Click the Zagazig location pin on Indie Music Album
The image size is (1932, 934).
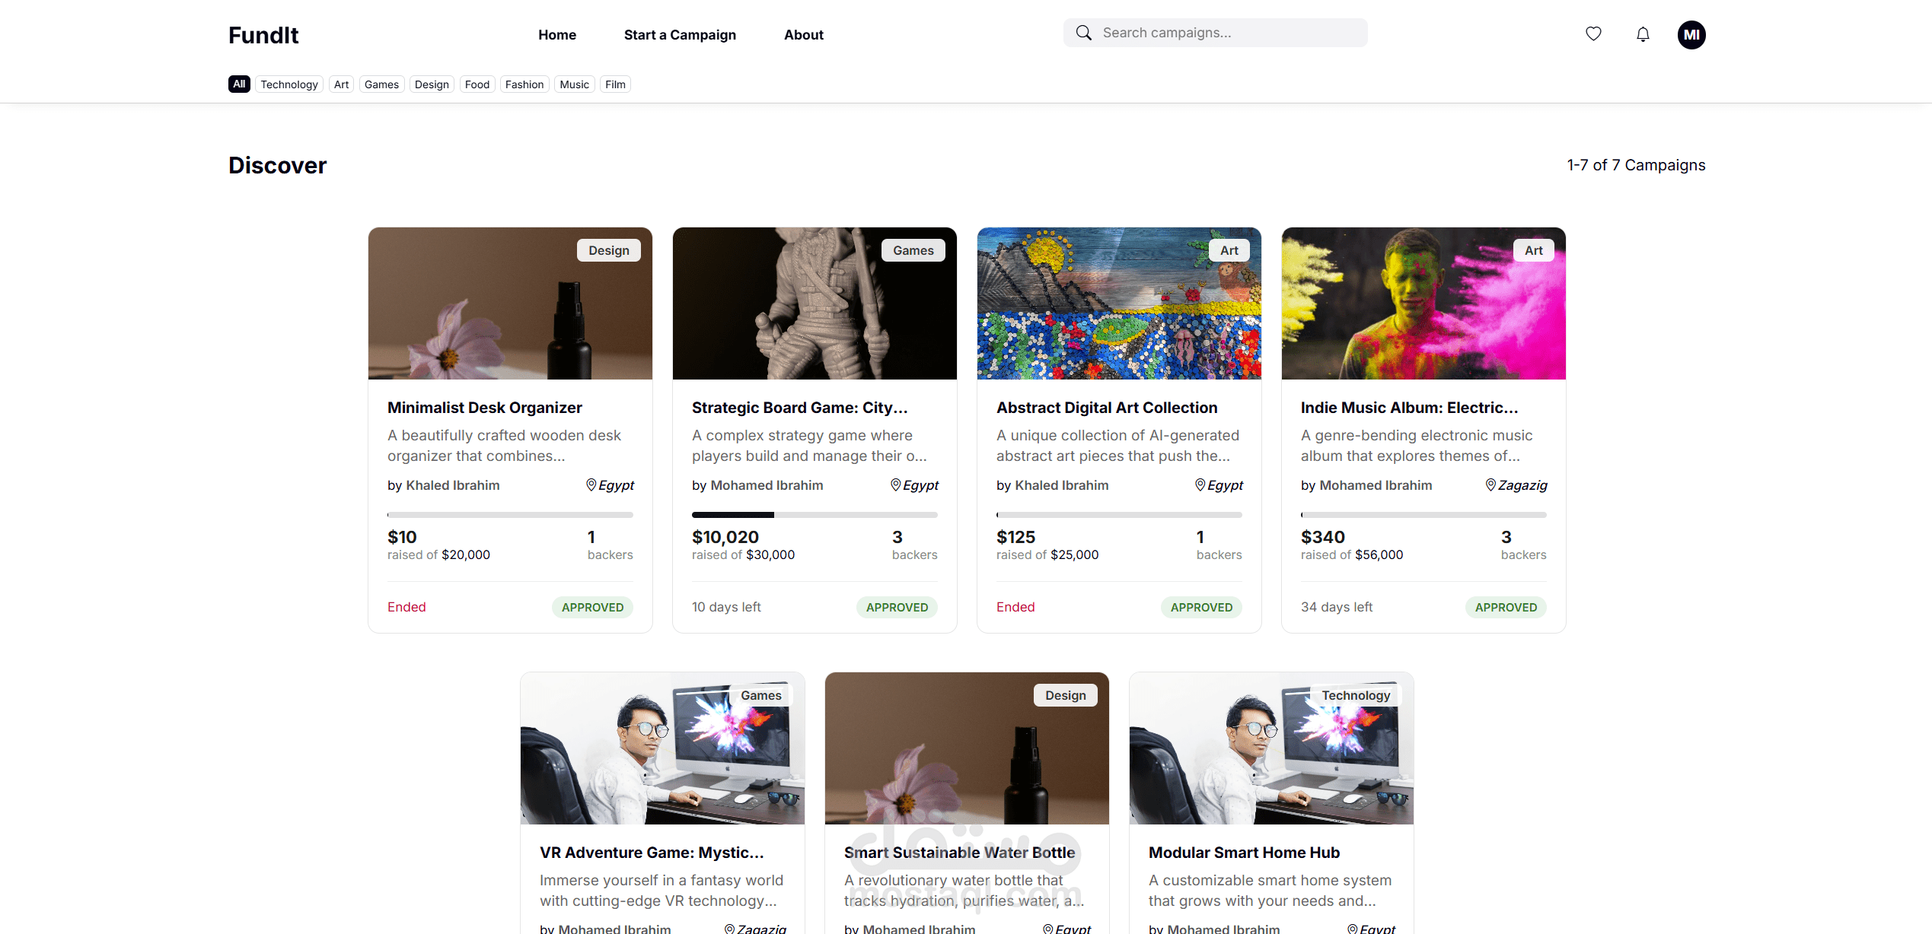[x=1490, y=484]
